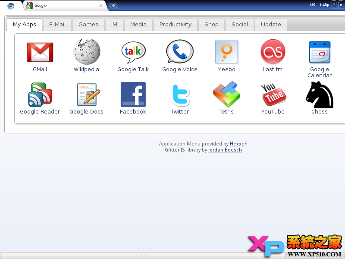
Task: Open the Facebook app icon
Action: click(x=133, y=95)
